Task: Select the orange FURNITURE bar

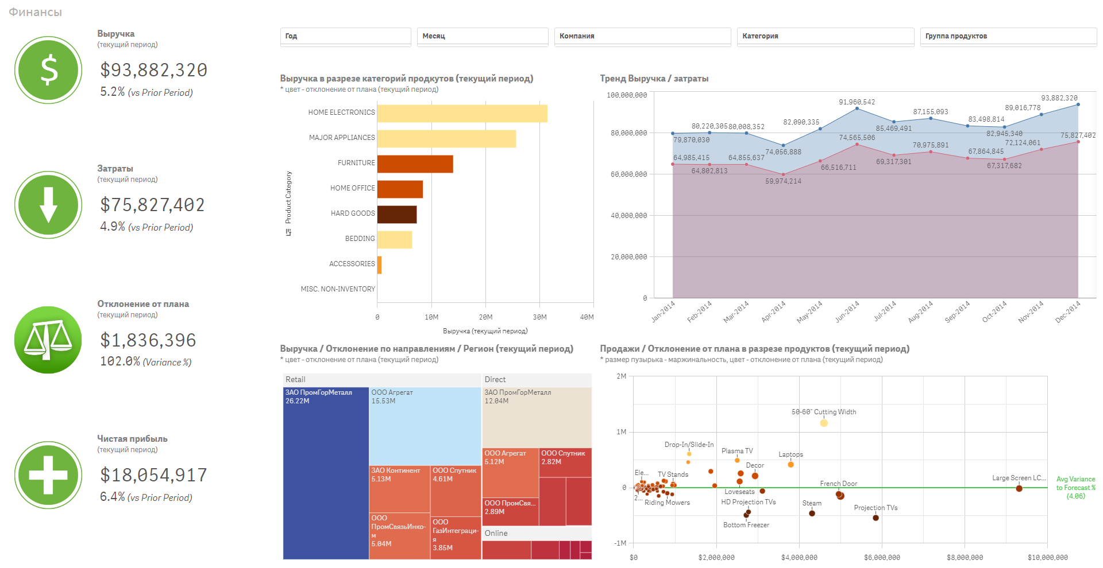Action: point(415,164)
